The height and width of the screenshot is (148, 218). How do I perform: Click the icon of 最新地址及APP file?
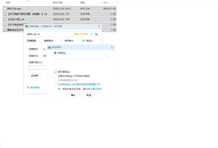click(x=5, y=30)
